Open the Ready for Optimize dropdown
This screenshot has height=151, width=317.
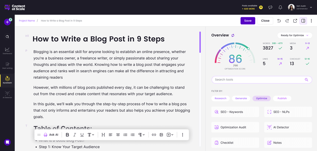pos(295,35)
